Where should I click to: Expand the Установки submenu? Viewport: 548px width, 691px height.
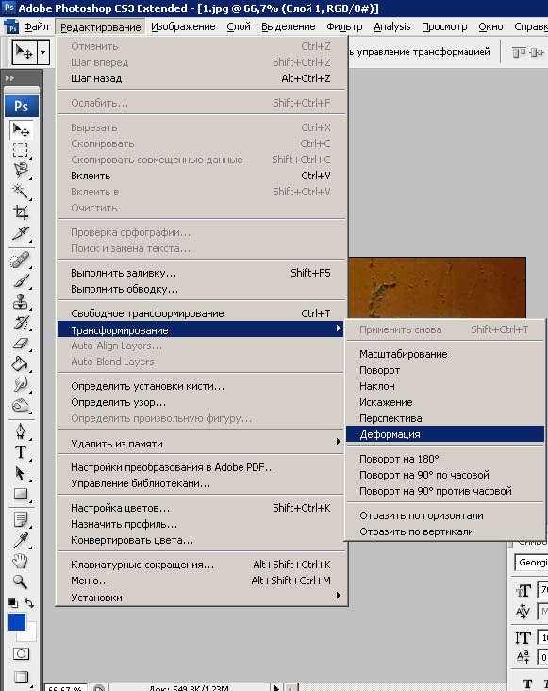tap(338, 596)
